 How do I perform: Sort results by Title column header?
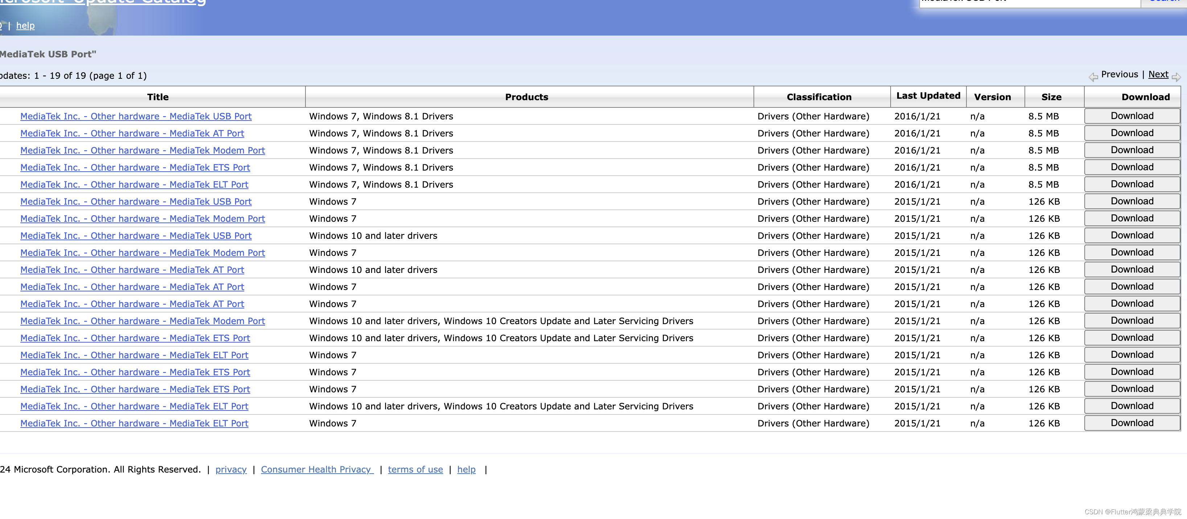(157, 97)
